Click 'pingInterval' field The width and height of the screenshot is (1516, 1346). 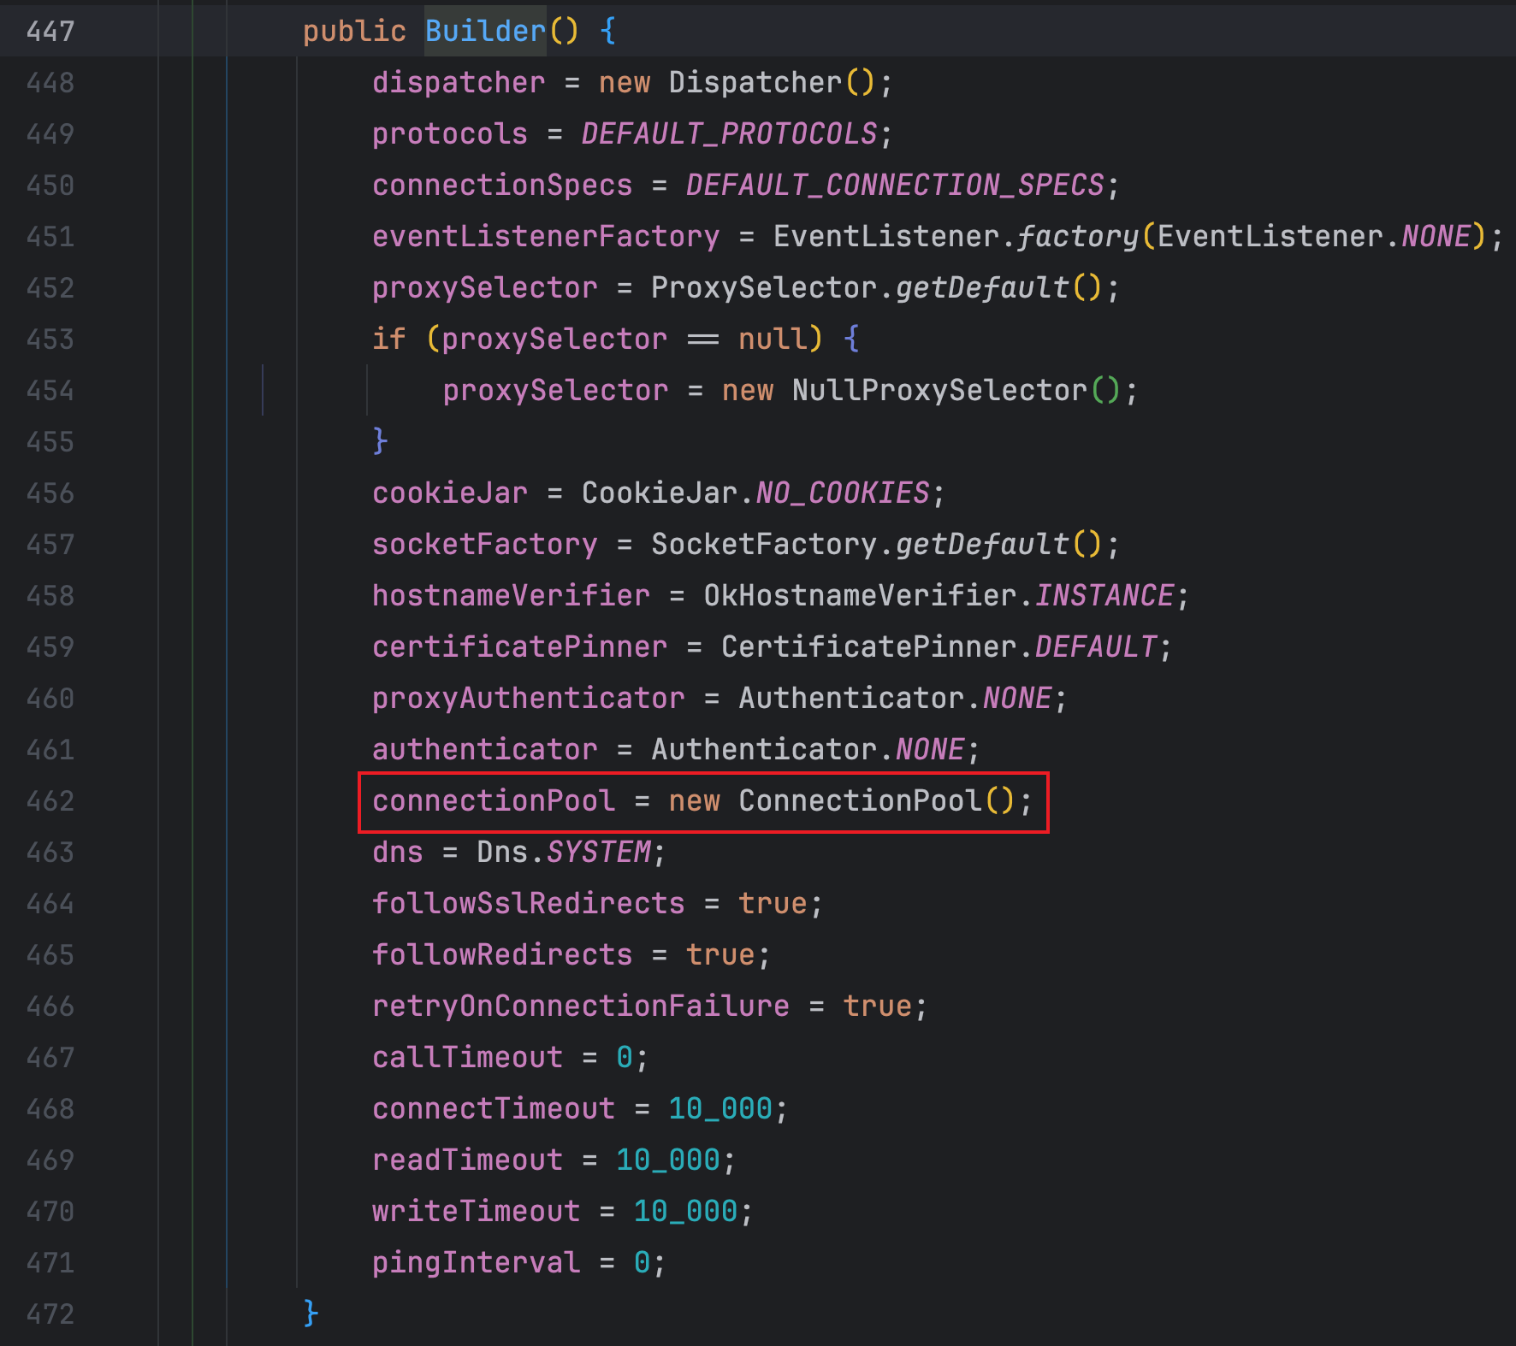pos(477,1263)
